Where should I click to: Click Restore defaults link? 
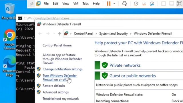click(54, 86)
